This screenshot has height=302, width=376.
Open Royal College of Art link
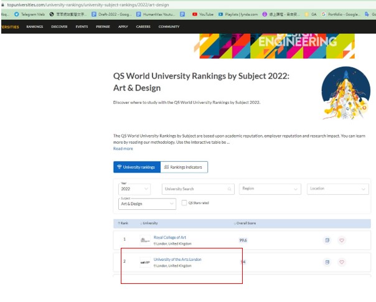170,237
